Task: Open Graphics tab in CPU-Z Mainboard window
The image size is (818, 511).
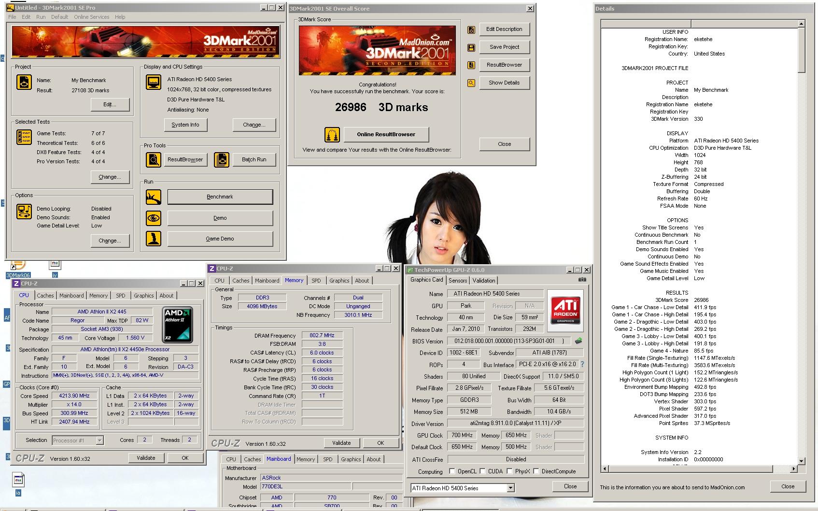Action: [x=351, y=459]
